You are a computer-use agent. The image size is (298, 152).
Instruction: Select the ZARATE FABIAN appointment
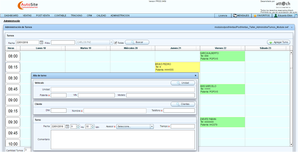[x=222, y=122]
